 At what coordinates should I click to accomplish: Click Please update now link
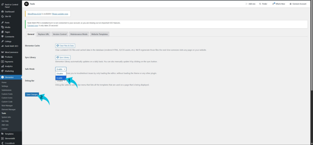pyautogui.click(x=60, y=14)
